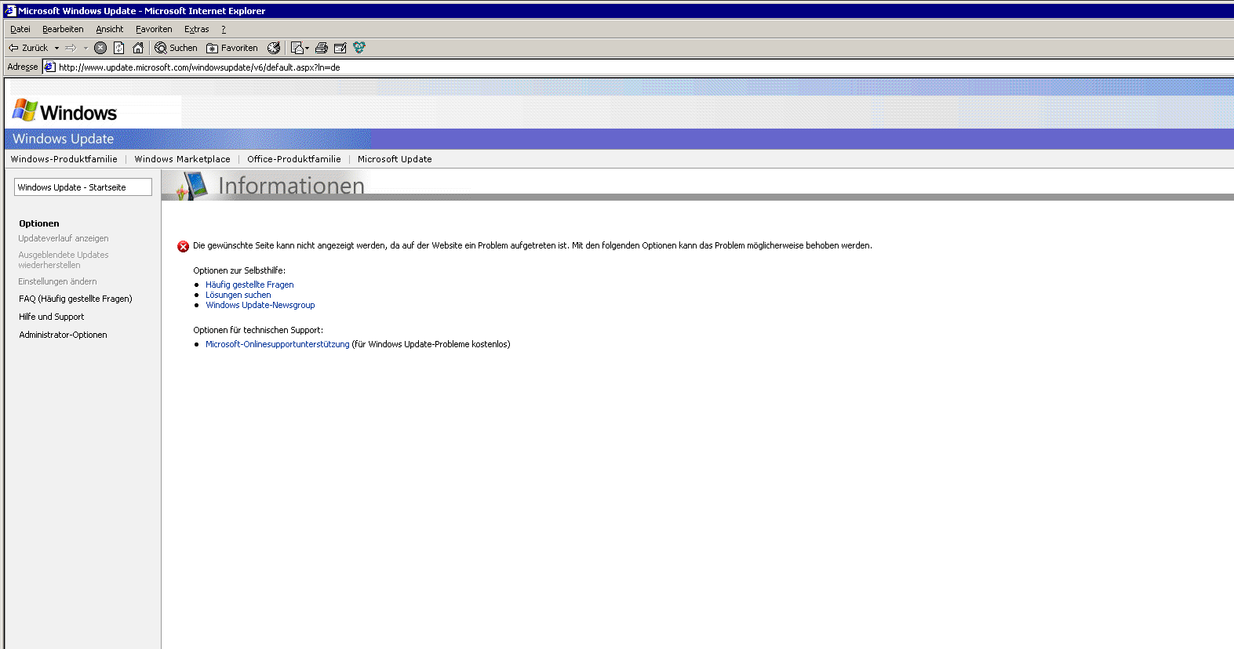1234x649 pixels.
Task: Expand the Forward history dropdown arrow
Action: click(x=86, y=48)
